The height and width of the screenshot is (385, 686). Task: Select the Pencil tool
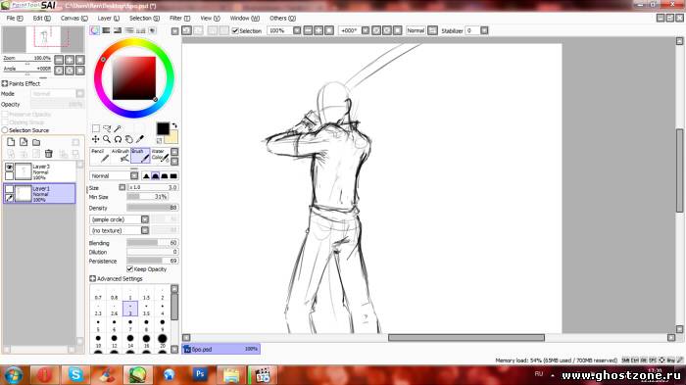(100, 156)
